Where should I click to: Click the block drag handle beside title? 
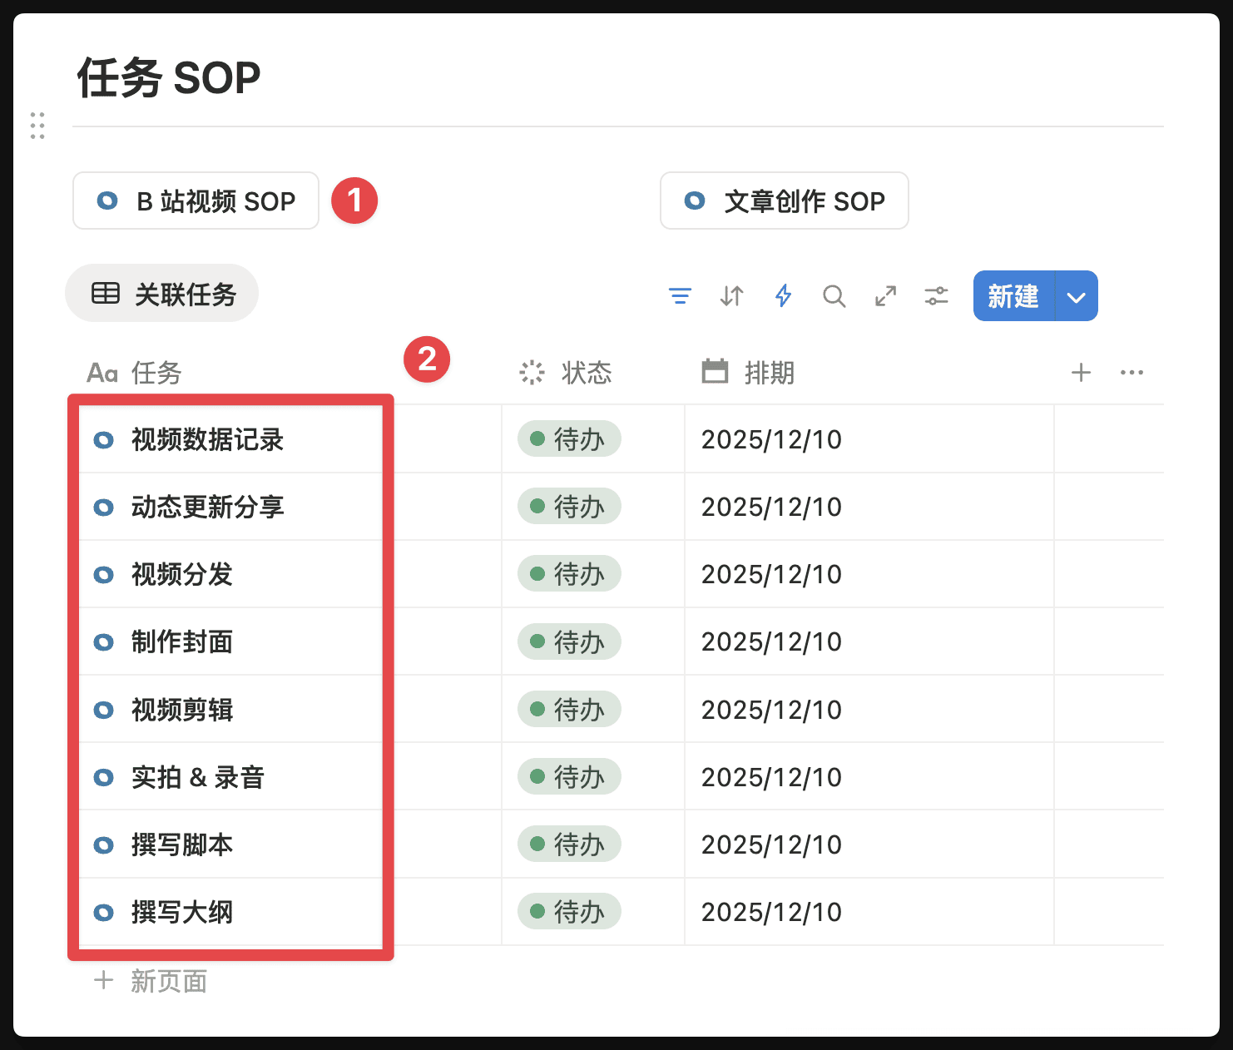(37, 126)
